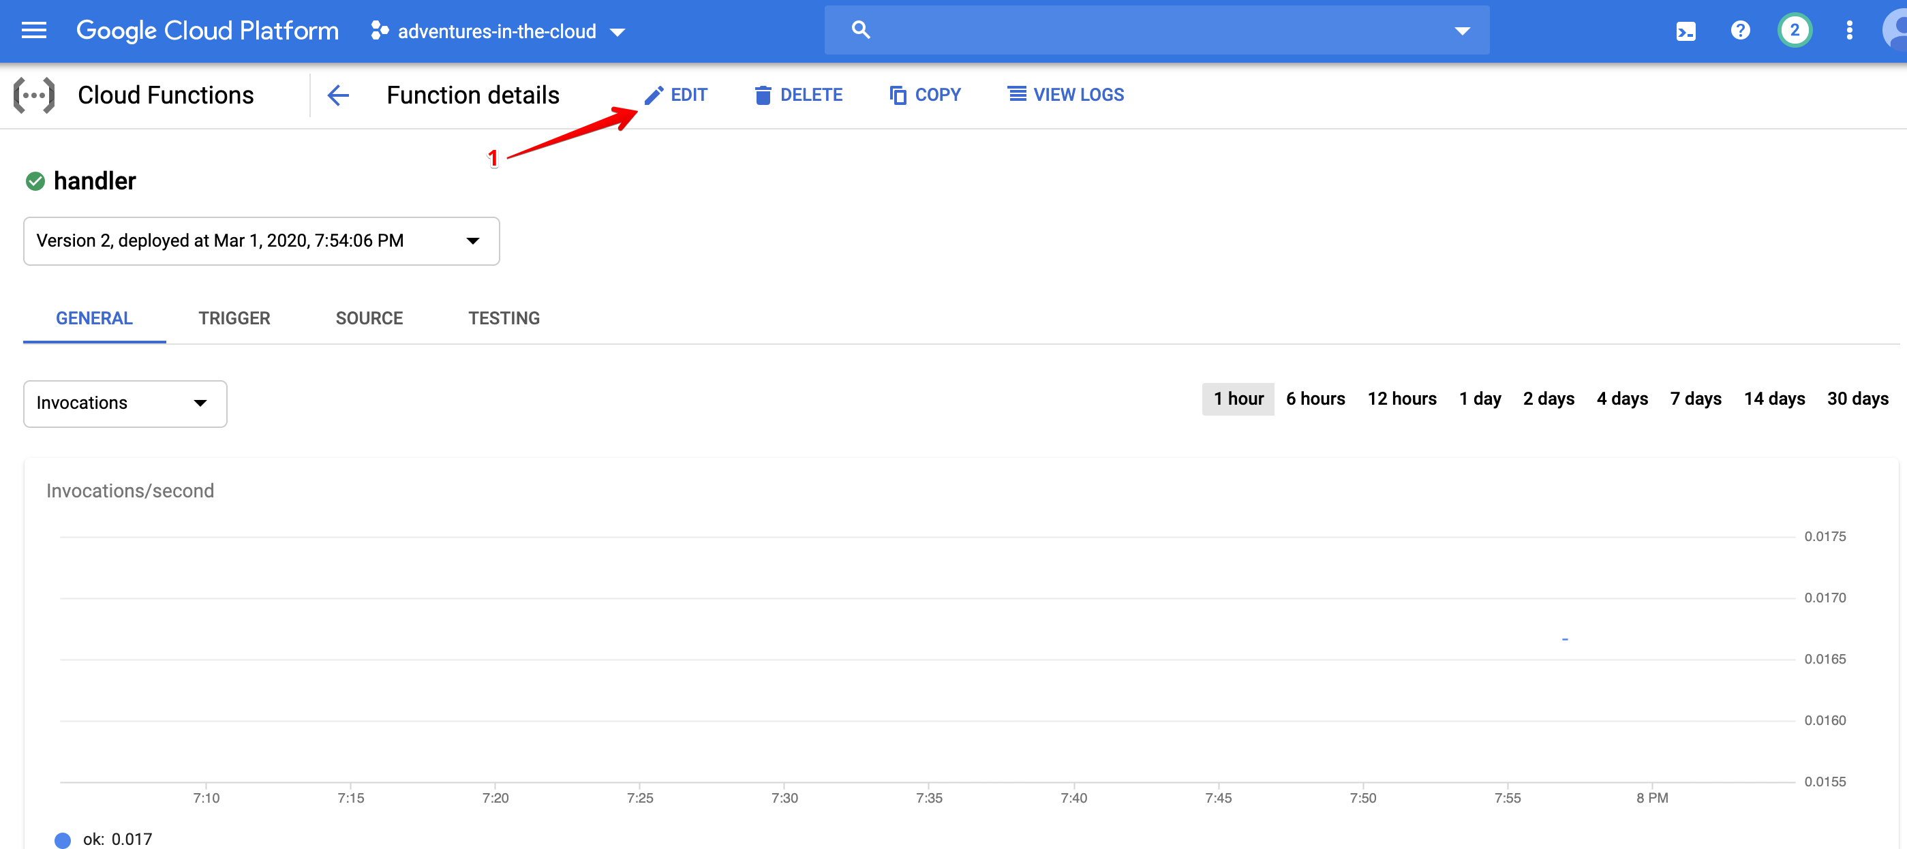Click the COPY function icon
1907x849 pixels.
click(x=897, y=95)
